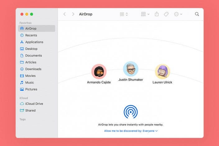Open Applications folder in sidebar
The image size is (219, 146).
coord(37,42)
